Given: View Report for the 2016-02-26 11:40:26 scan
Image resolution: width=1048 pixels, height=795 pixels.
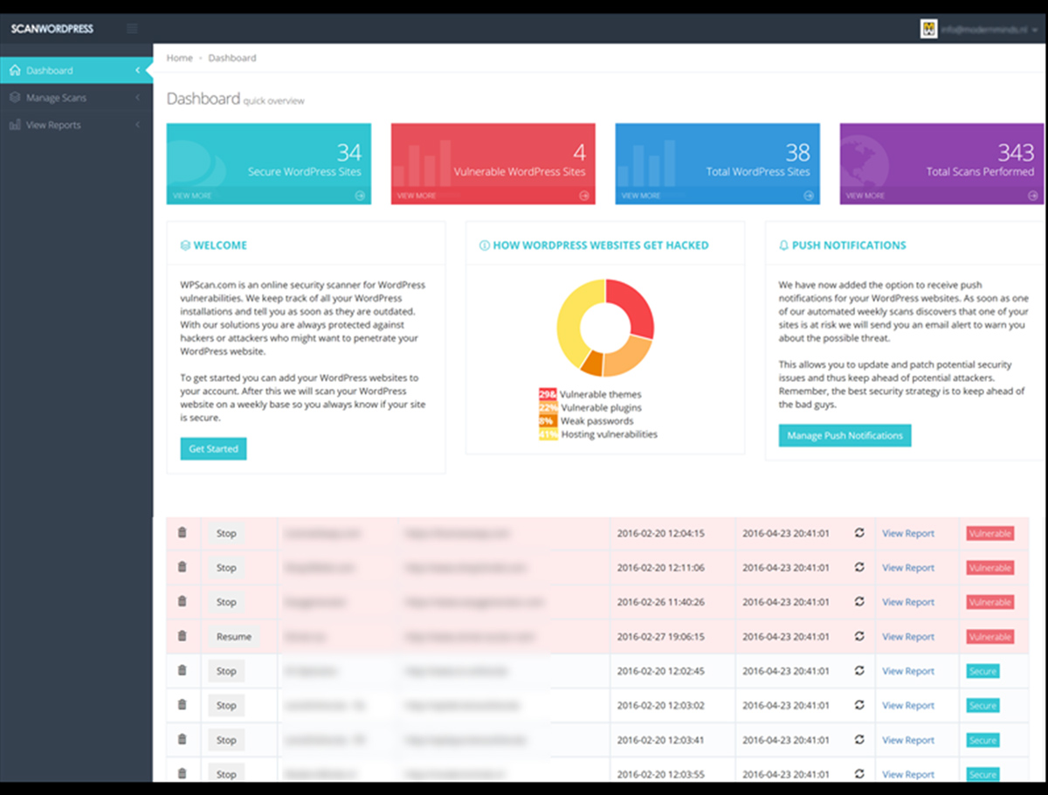Looking at the screenshot, I should [908, 602].
